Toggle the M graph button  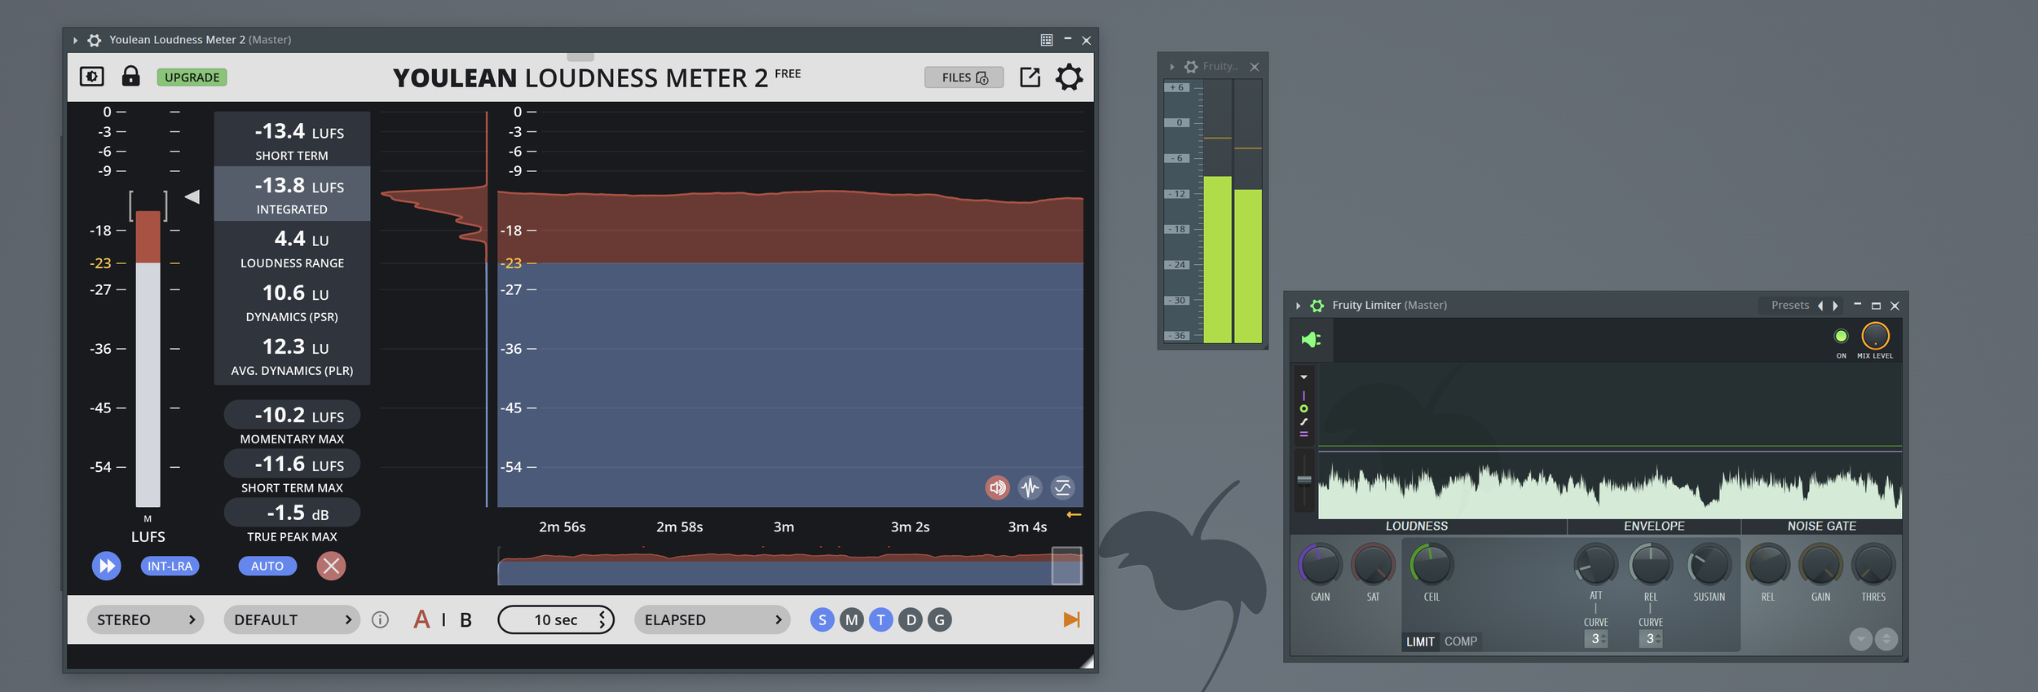pos(852,620)
